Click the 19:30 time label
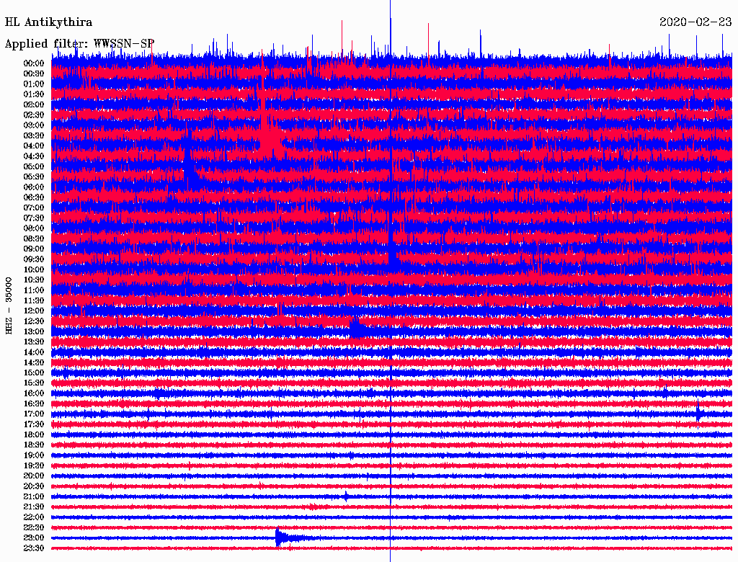The image size is (738, 562). 34,466
